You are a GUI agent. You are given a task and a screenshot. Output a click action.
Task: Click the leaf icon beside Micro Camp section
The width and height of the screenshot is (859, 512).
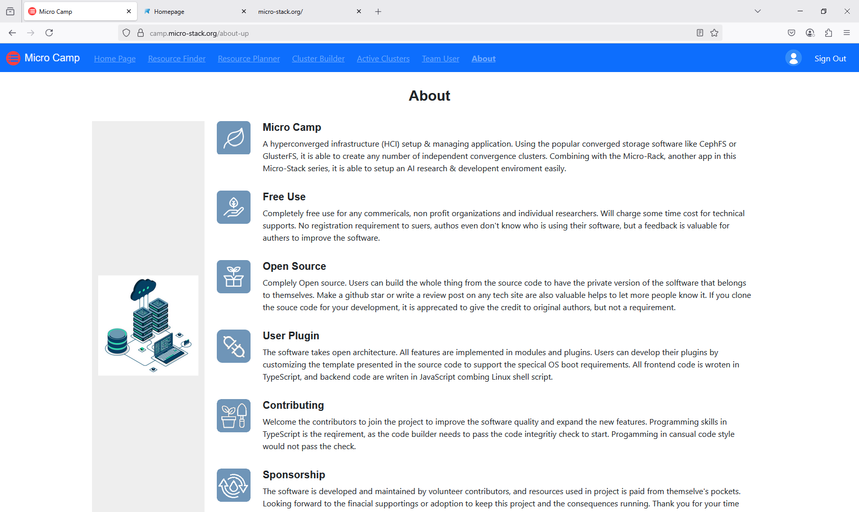234,138
